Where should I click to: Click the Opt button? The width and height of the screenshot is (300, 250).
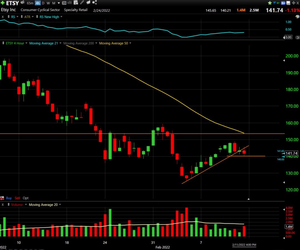click(26, 198)
